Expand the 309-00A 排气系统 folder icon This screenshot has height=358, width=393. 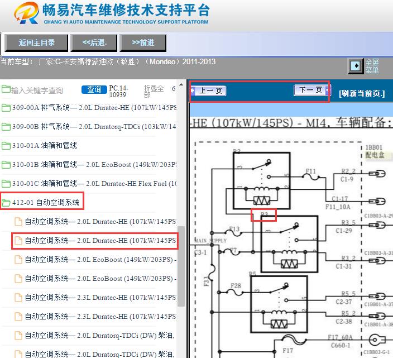click(6, 108)
